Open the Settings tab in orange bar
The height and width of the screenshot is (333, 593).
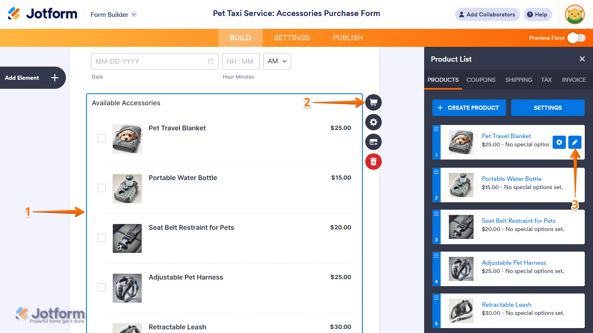pos(292,38)
